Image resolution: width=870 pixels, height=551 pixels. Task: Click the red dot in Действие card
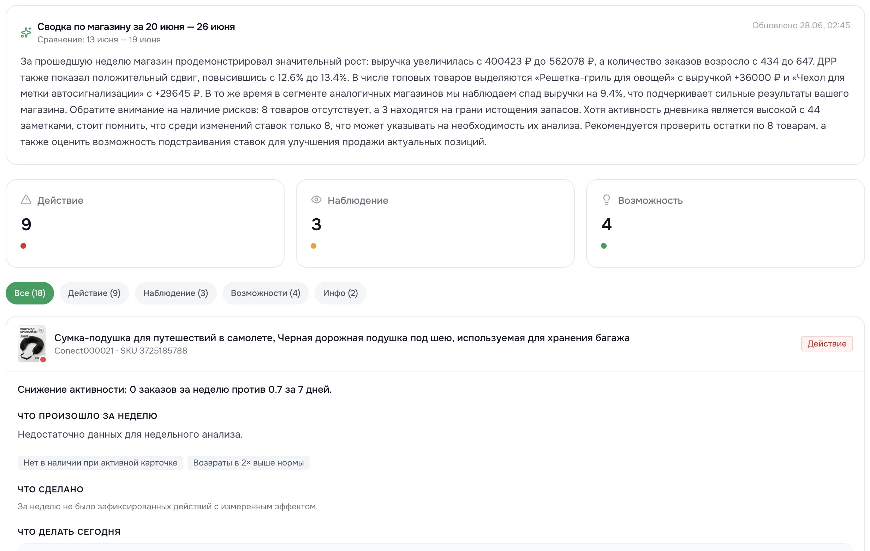click(24, 246)
